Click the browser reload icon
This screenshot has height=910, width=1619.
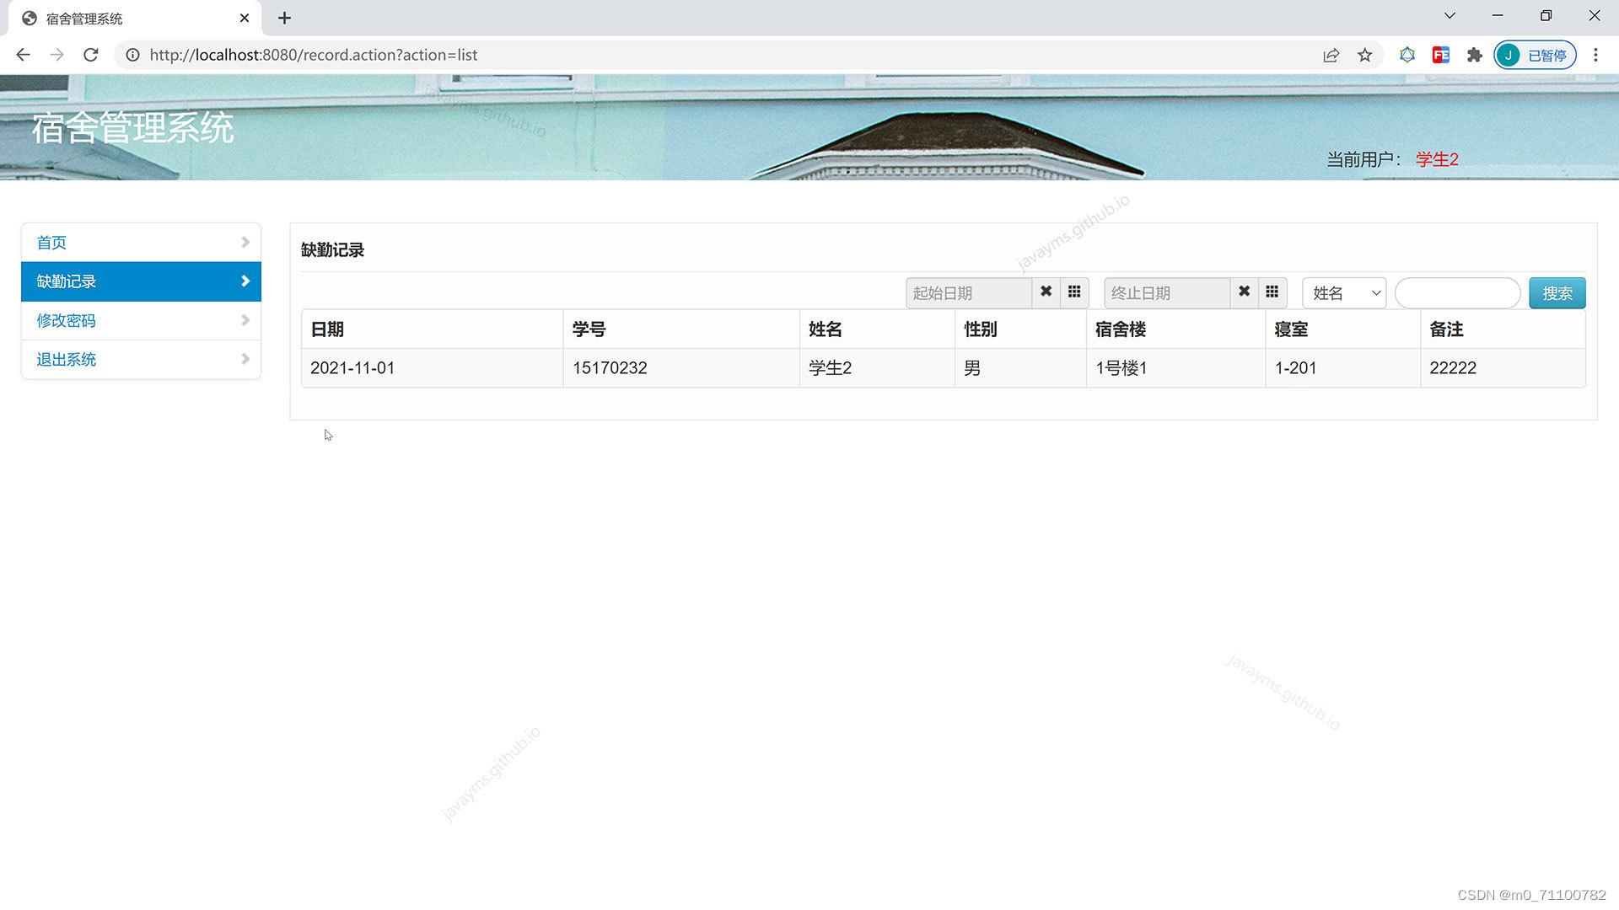tap(91, 55)
